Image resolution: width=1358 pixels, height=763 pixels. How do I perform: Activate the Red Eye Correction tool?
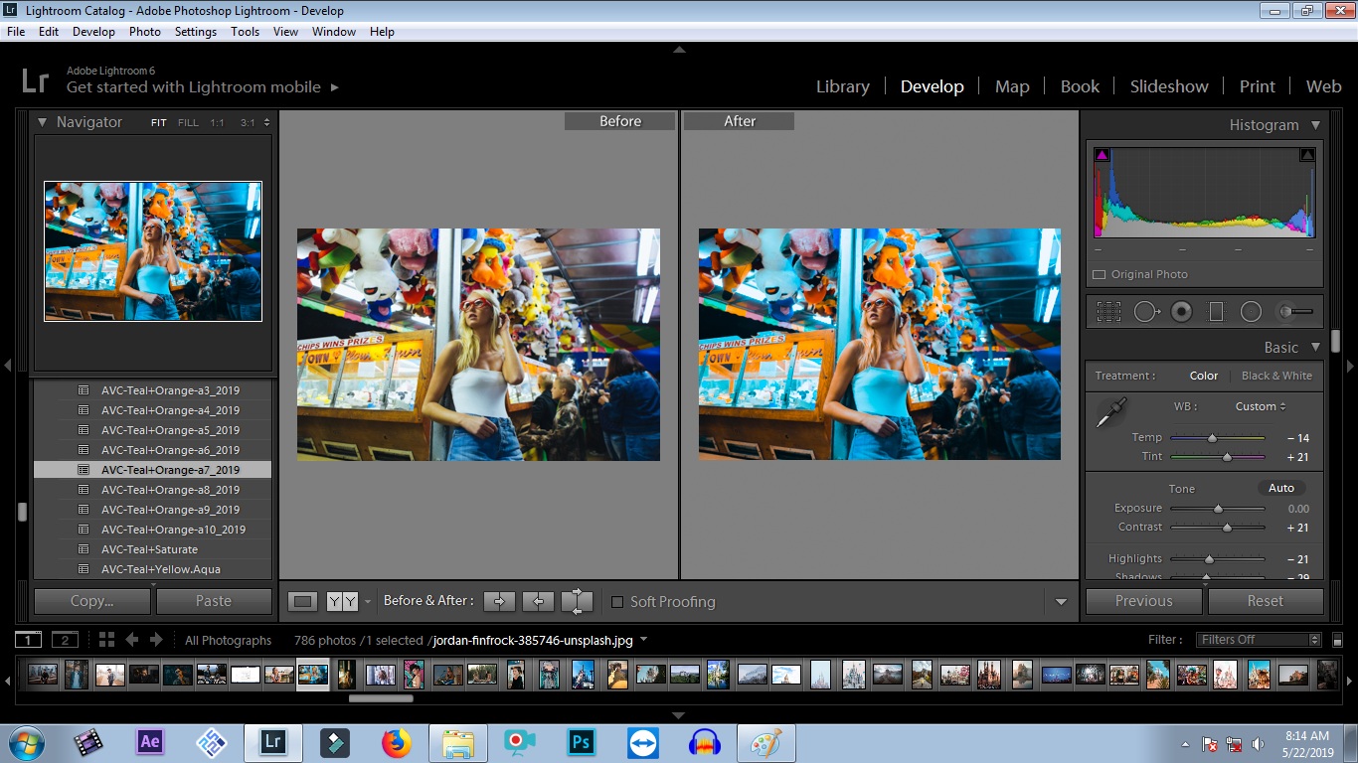(x=1181, y=311)
